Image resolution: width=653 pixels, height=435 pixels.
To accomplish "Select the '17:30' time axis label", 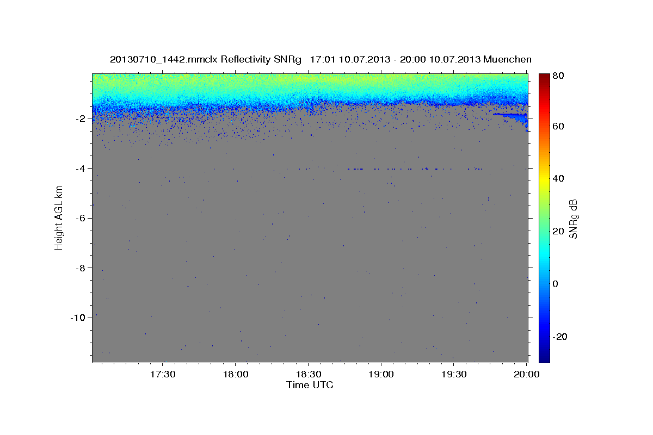I will [x=163, y=375].
